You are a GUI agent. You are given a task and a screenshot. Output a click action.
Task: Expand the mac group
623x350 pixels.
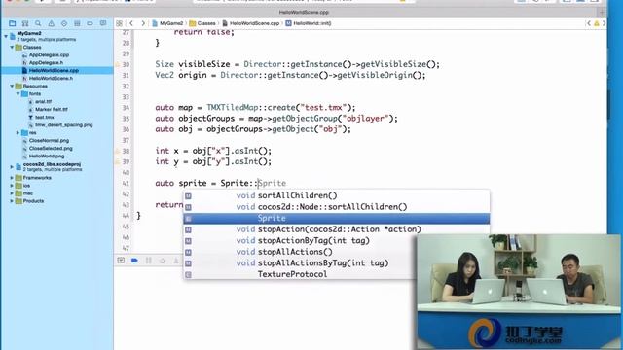[12, 193]
